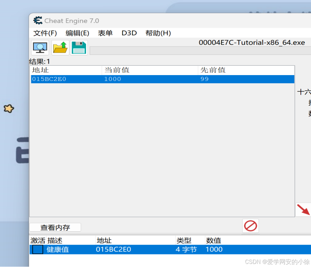Click the Cheat Engine logo in title bar
Viewport: 311px width, 267px height.
pyautogui.click(x=38, y=20)
